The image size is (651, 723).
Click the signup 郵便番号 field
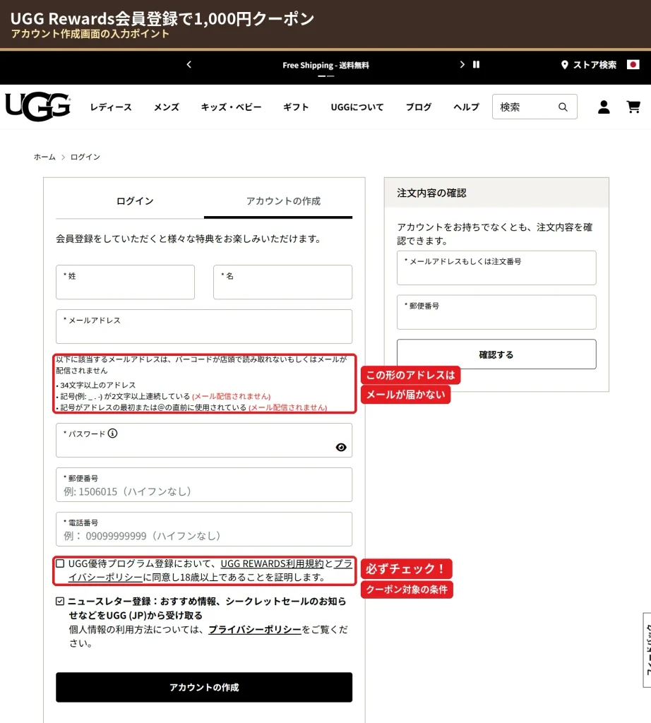click(x=204, y=484)
